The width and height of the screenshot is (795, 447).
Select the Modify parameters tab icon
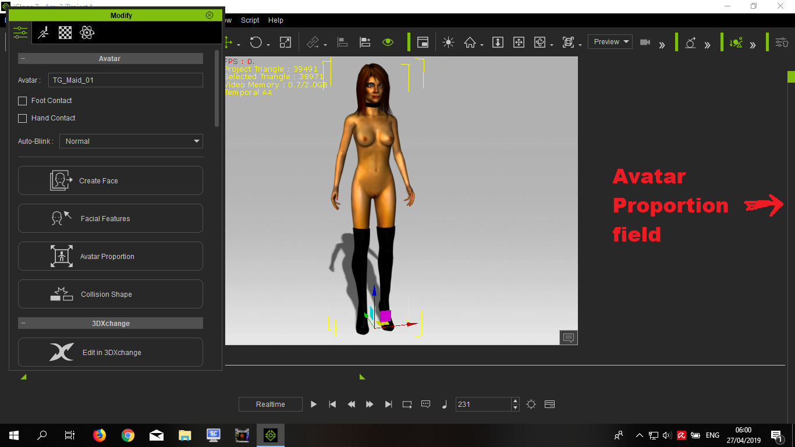[x=20, y=33]
